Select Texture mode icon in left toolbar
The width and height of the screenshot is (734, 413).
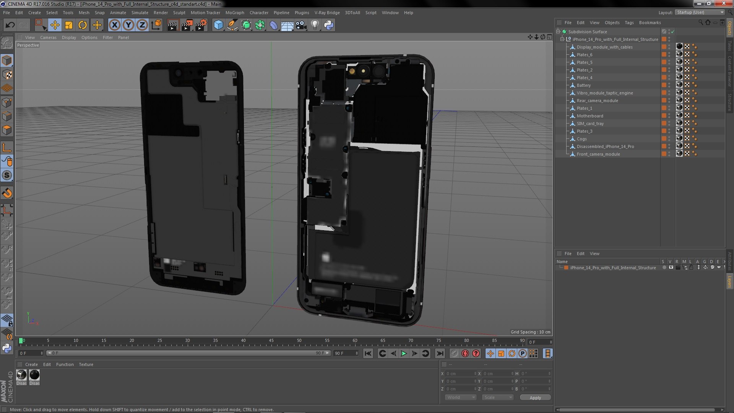click(7, 75)
